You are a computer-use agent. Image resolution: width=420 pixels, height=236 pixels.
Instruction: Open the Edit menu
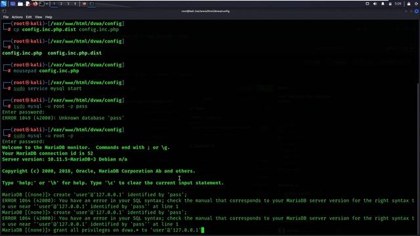click(29, 17)
